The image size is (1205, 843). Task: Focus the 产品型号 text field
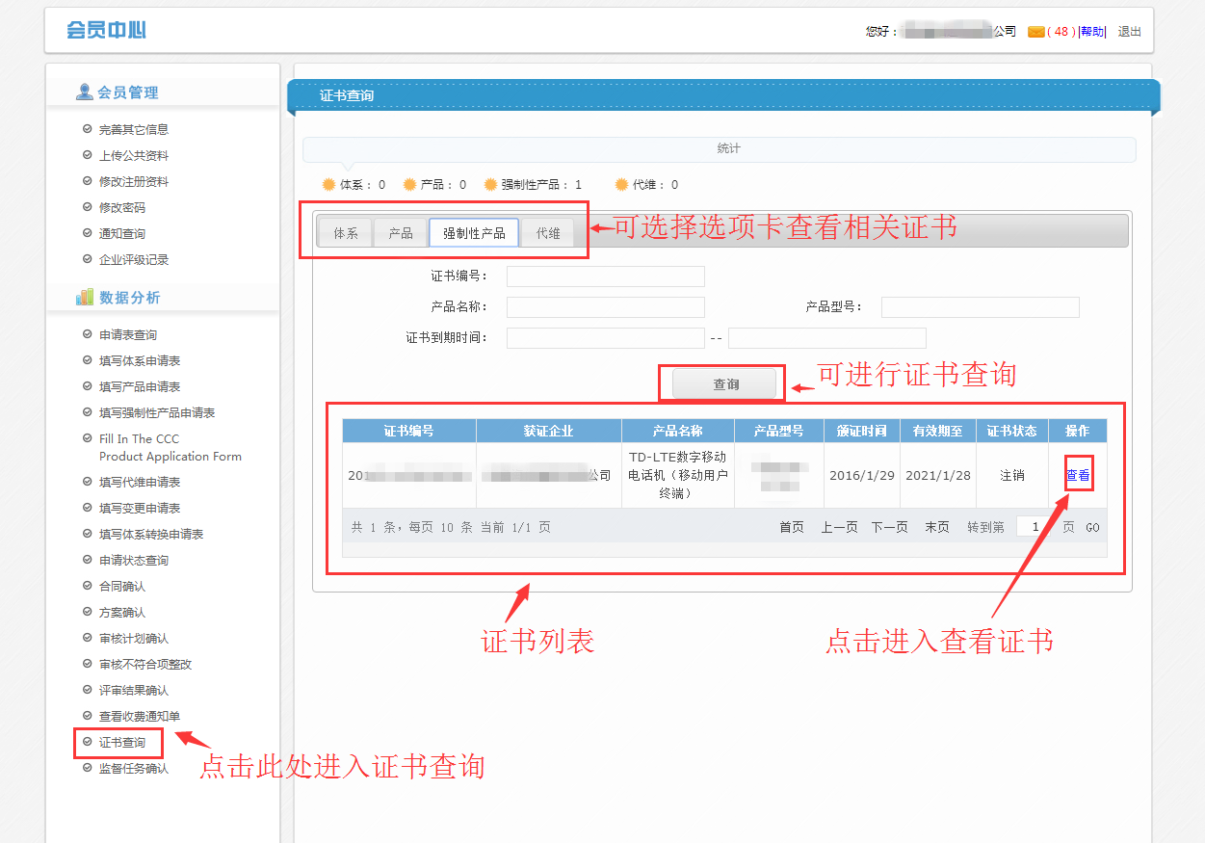tap(980, 307)
